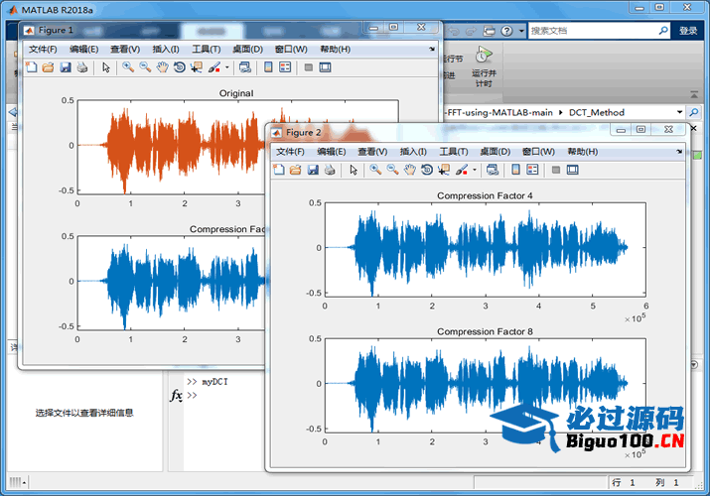Click the Save icon in Figure 2 toolbar
The height and width of the screenshot is (496, 710).
313,170
